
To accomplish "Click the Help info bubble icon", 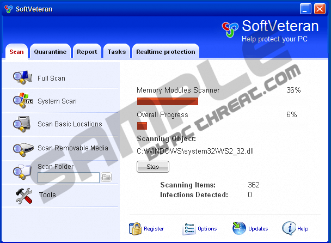I will coord(289,228).
